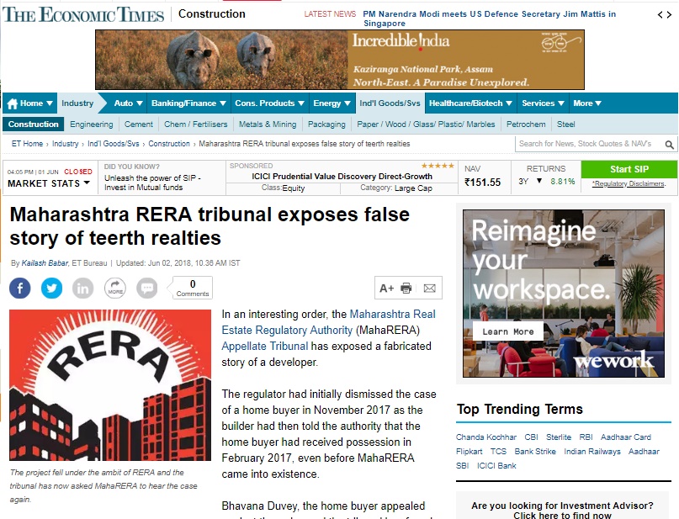This screenshot has width=679, height=519.
Task: Expand the Auto dropdown menu
Action: point(140,103)
